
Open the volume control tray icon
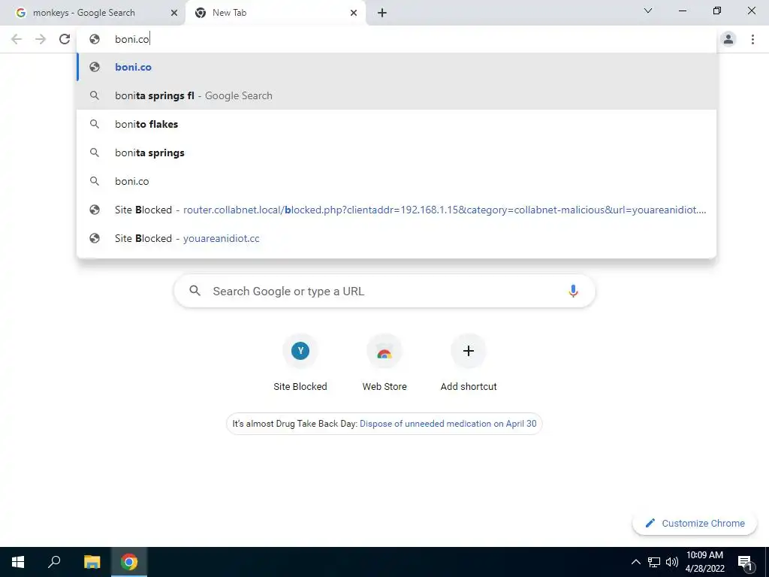pyautogui.click(x=672, y=562)
